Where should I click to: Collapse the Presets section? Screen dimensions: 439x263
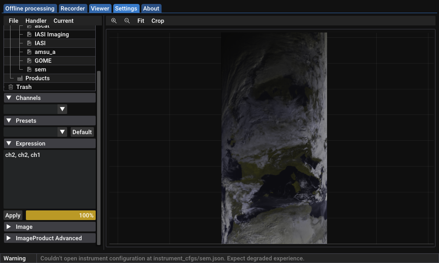pos(9,121)
